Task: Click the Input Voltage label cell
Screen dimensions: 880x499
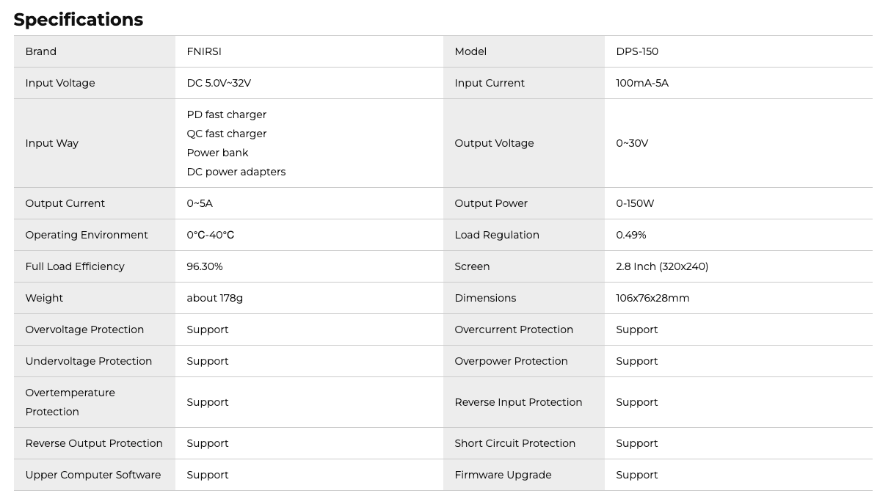Action: click(60, 83)
